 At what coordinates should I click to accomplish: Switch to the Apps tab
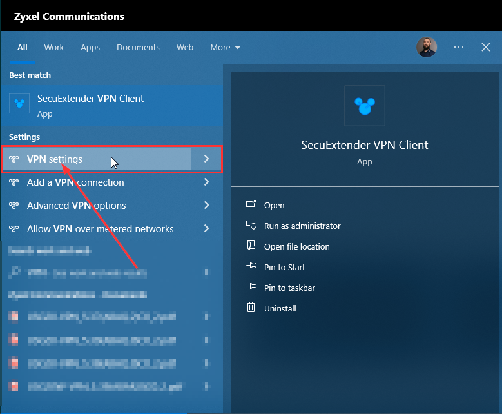coord(90,48)
